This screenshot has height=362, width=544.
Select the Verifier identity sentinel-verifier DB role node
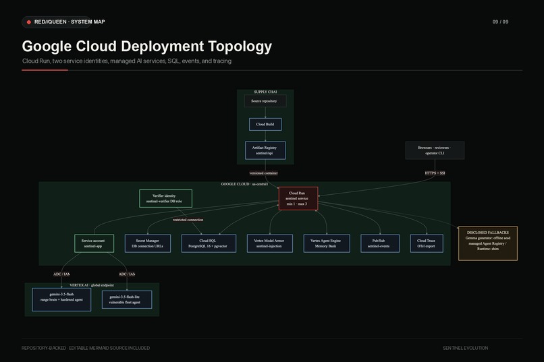tap(166, 198)
